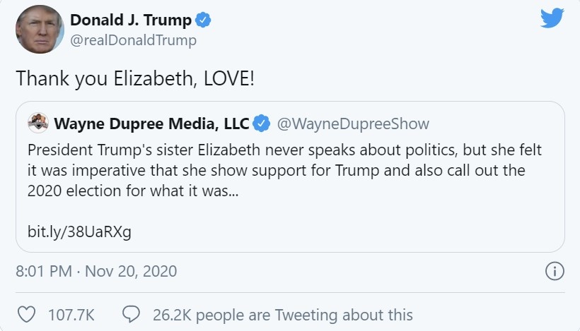Visit the @WayneDupreeShow handle
This screenshot has height=331, width=580.
[353, 124]
